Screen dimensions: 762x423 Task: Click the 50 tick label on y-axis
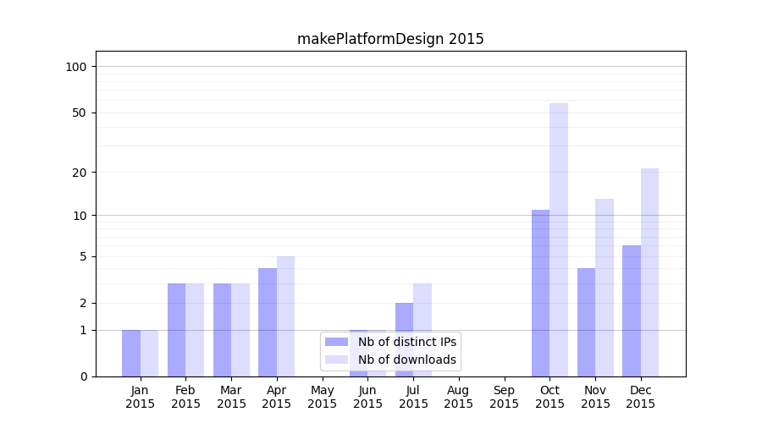tap(80, 113)
